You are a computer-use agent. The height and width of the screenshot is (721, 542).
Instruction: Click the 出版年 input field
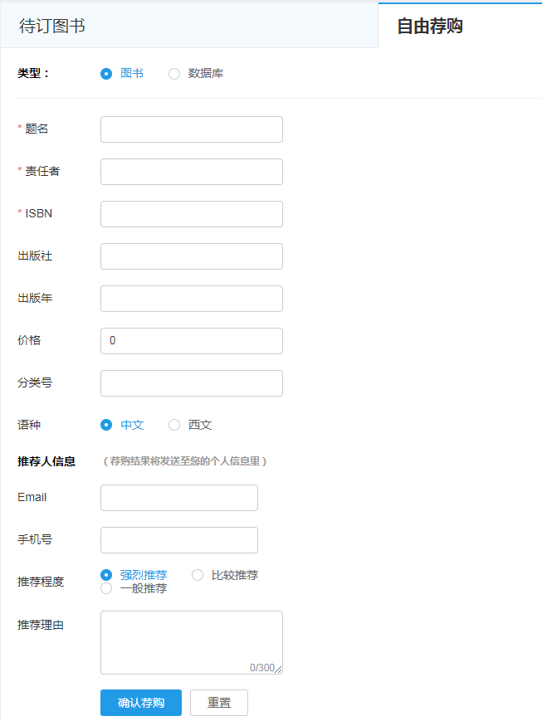[x=191, y=298]
